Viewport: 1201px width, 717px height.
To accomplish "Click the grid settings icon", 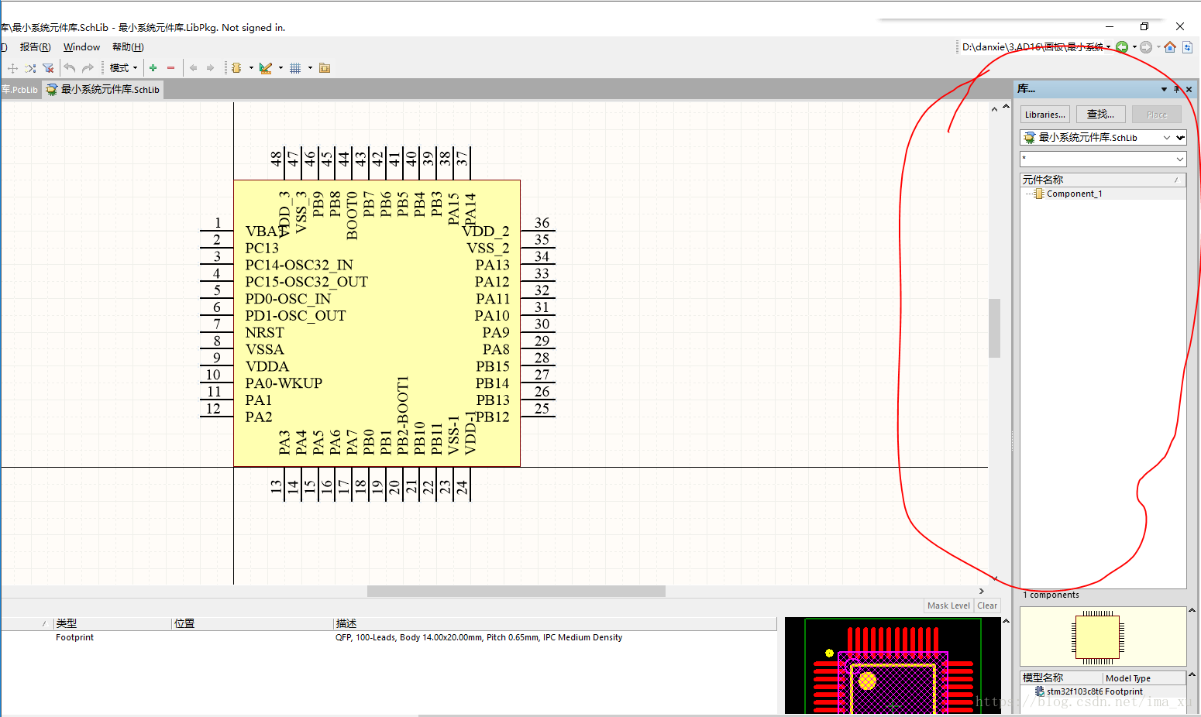I will click(295, 68).
